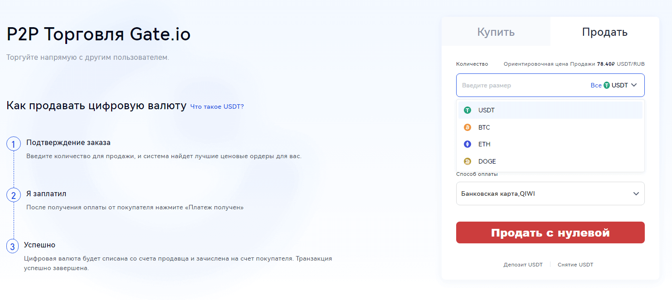This screenshot has width=672, height=300.
Task: Open the Снятие USDT link
Action: [x=575, y=265]
